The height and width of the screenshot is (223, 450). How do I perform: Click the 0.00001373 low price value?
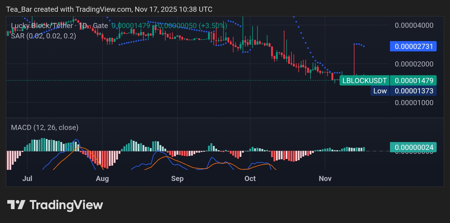(x=413, y=91)
